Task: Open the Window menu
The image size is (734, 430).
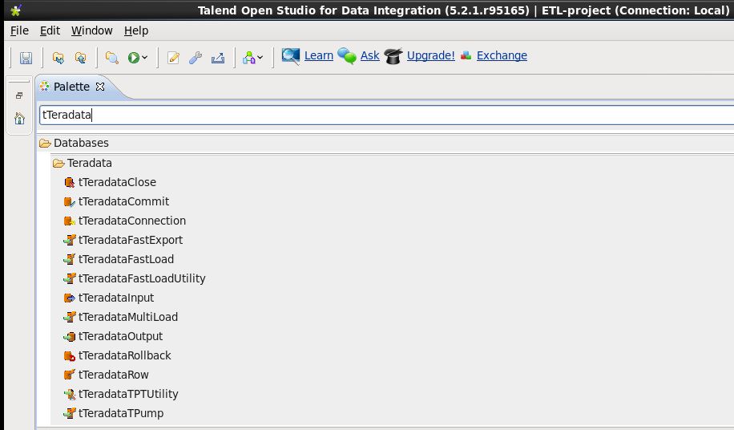Action: point(91,30)
